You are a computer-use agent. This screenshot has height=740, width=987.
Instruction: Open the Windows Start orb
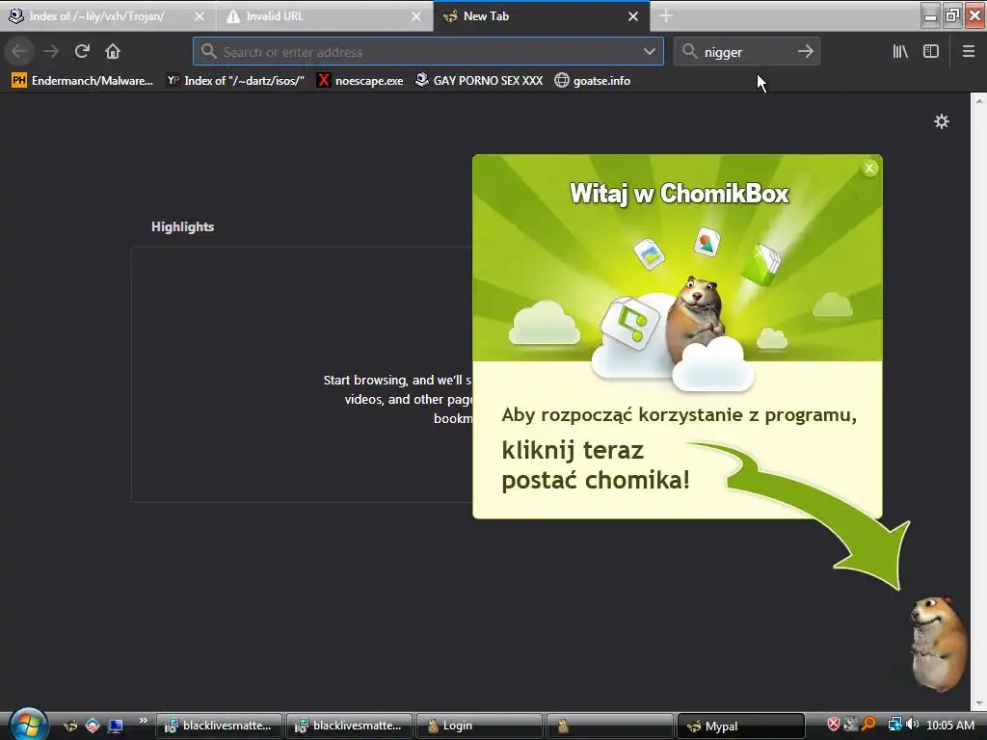[x=28, y=725]
